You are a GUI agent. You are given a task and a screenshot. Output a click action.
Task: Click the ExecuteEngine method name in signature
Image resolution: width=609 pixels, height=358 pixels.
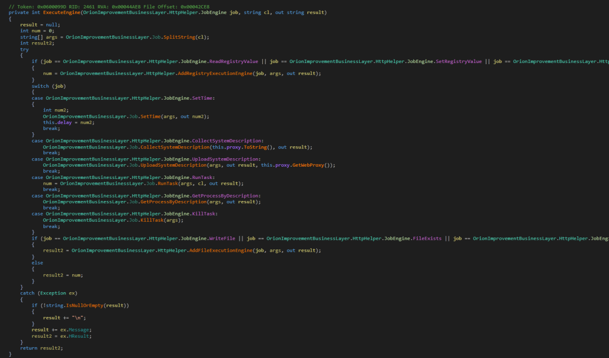(x=62, y=12)
